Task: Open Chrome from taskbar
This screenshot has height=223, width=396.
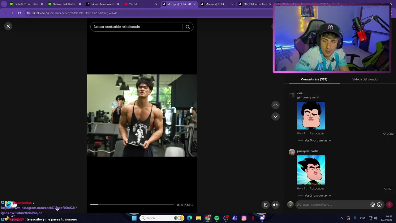Action: coord(208,218)
